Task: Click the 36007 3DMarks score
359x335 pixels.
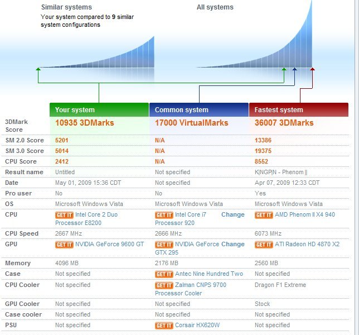Action: pos(284,123)
